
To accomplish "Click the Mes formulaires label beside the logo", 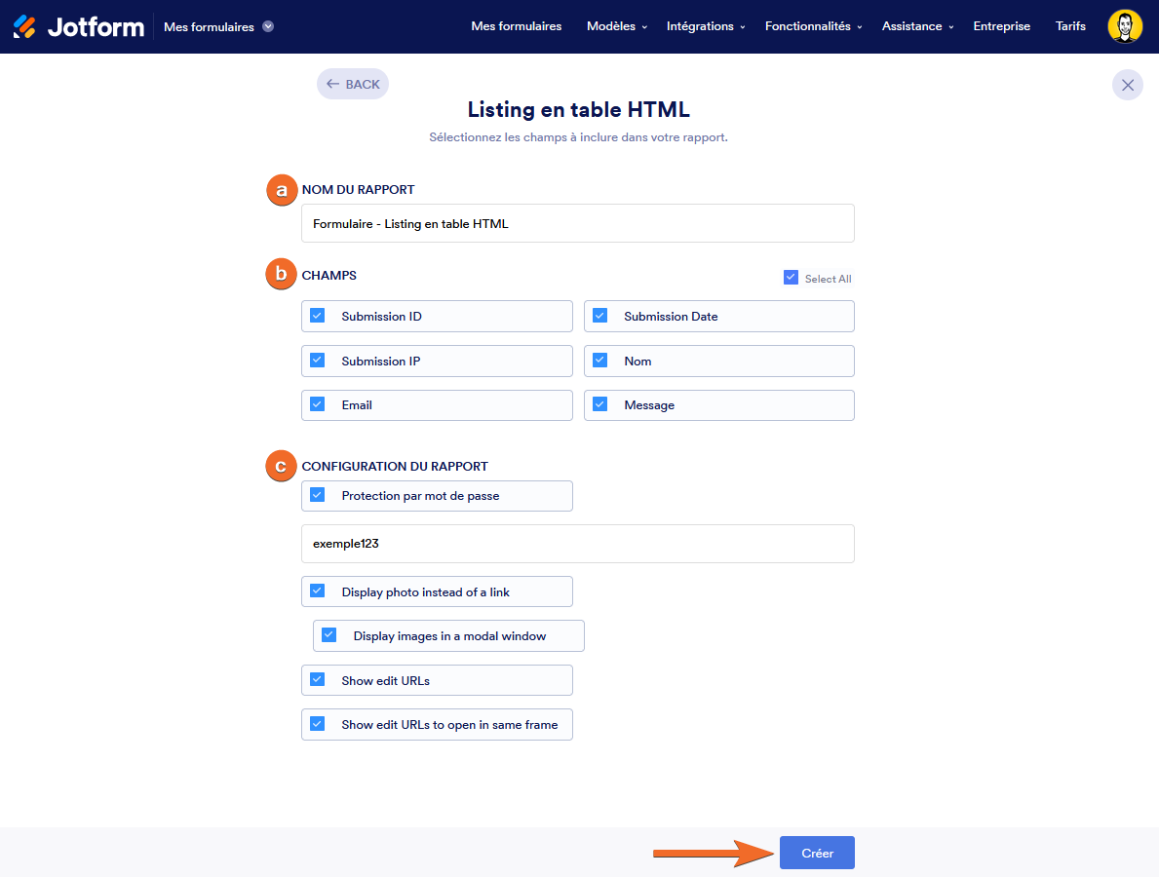I will (209, 26).
